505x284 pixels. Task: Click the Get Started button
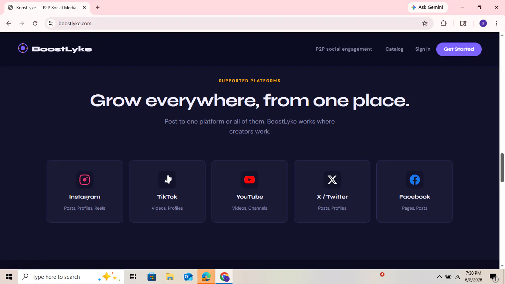tap(459, 49)
